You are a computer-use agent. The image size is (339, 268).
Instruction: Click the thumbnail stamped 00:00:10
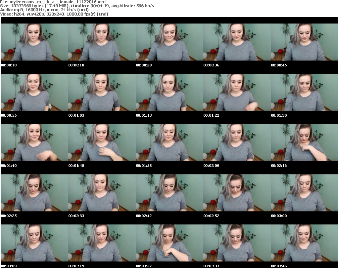coord(34,42)
